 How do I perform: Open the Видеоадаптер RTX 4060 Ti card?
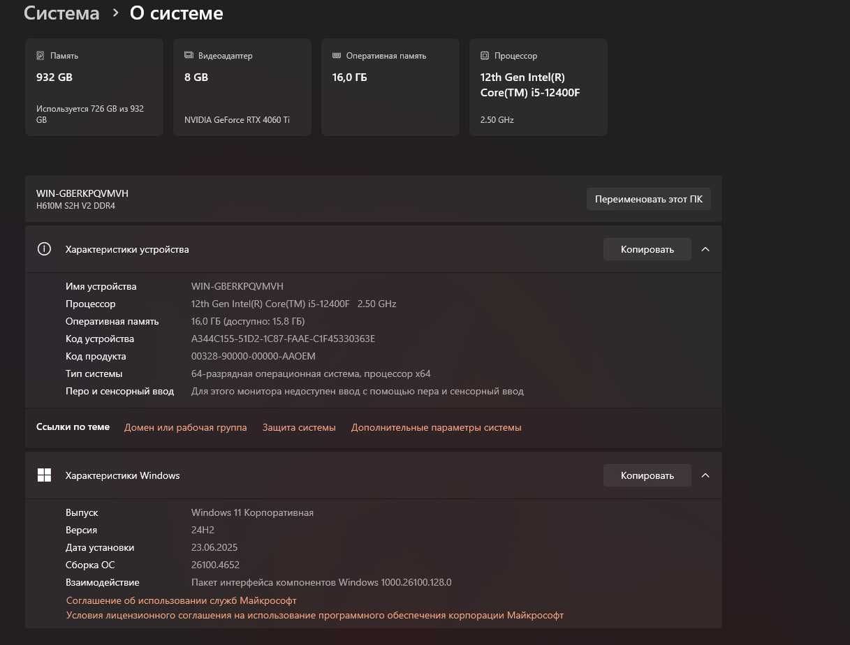242,87
